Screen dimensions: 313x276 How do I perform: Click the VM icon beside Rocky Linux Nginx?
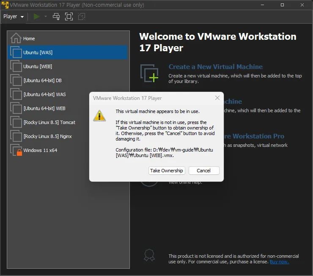(16, 136)
